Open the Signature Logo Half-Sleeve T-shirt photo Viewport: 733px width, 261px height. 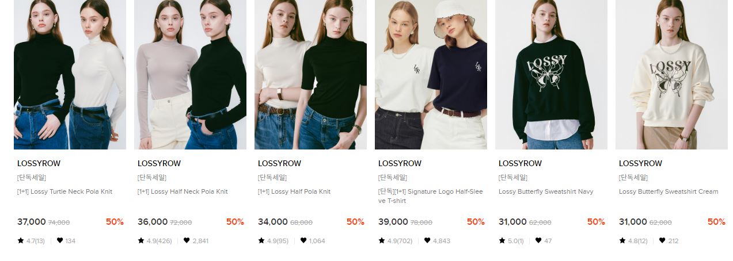pyautogui.click(x=431, y=75)
